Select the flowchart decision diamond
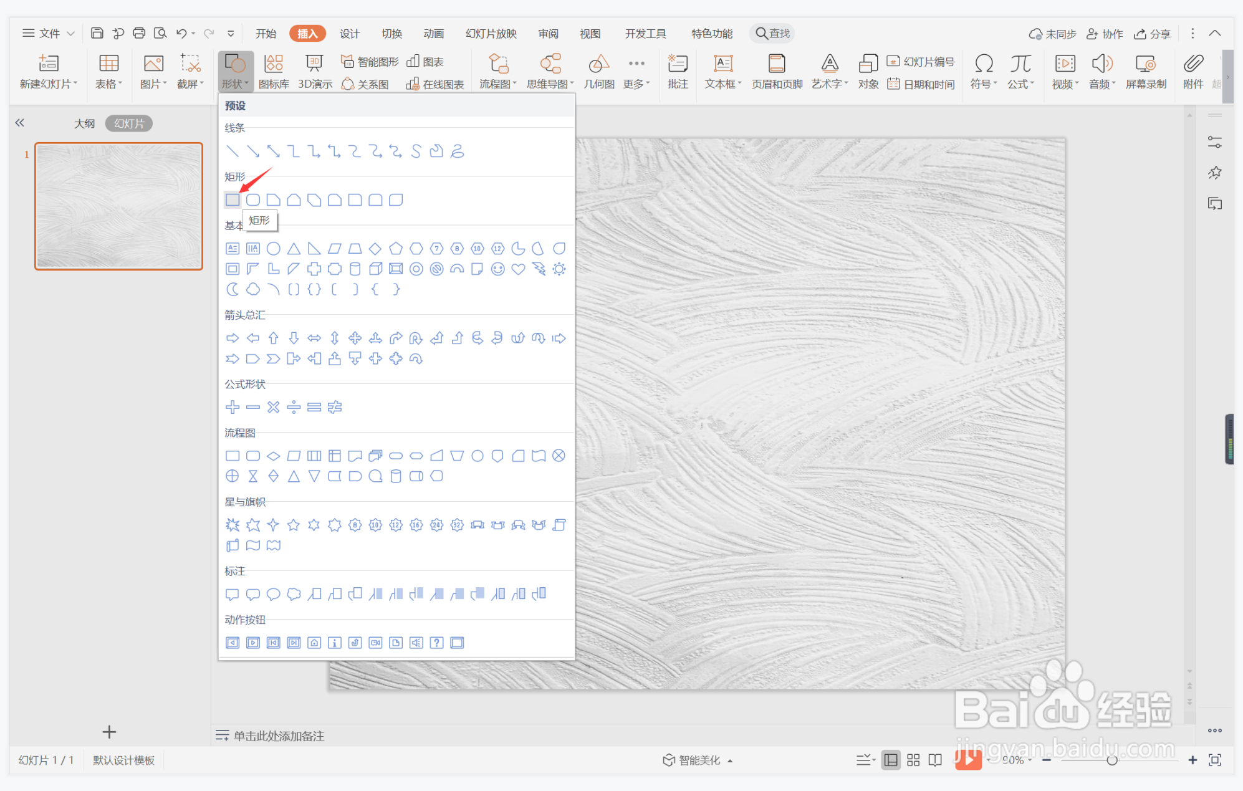 273,456
